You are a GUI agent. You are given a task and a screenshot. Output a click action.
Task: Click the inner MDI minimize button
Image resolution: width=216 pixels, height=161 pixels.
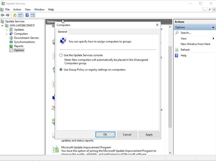(x=205, y=10)
